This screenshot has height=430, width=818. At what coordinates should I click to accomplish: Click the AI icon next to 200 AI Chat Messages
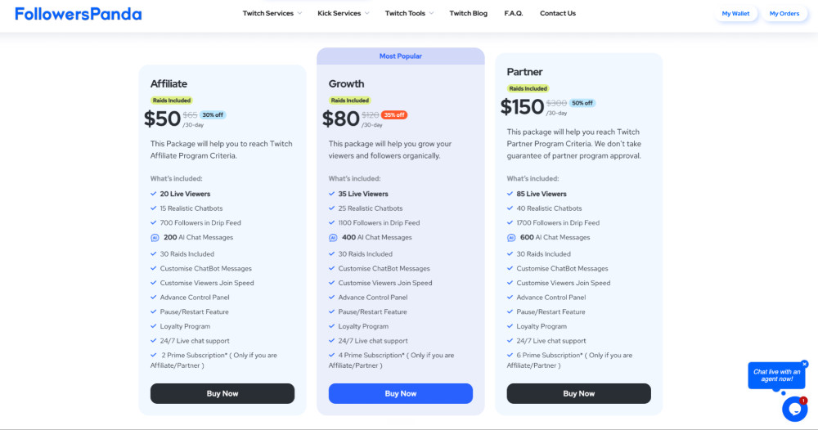[x=155, y=238]
